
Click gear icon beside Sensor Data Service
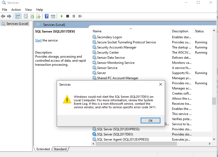94,57
